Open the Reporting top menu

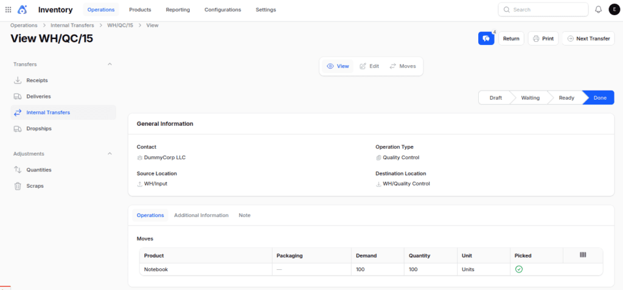(178, 10)
